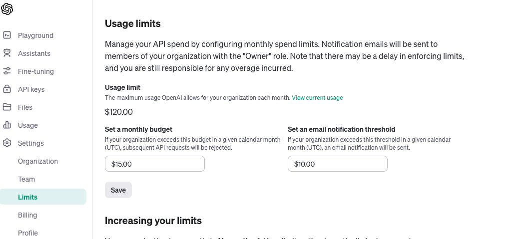This screenshot has width=512, height=239.
Task: Go to the Assistants section
Action: (34, 53)
